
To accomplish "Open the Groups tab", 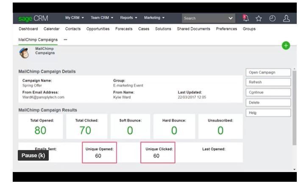I will pyautogui.click(x=249, y=29).
